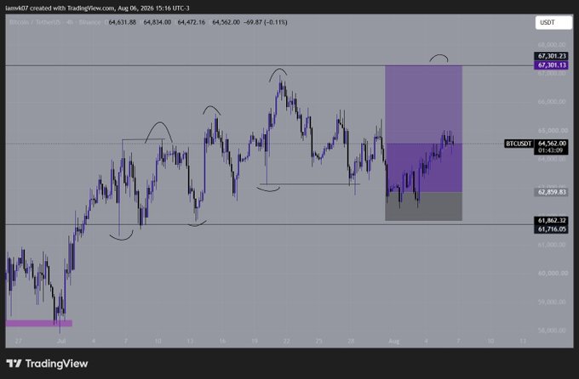Select the black 67,301.23 price label
The height and width of the screenshot is (379, 579).
pyautogui.click(x=552, y=56)
